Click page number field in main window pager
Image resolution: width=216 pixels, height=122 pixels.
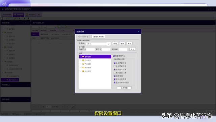pos(48,107)
